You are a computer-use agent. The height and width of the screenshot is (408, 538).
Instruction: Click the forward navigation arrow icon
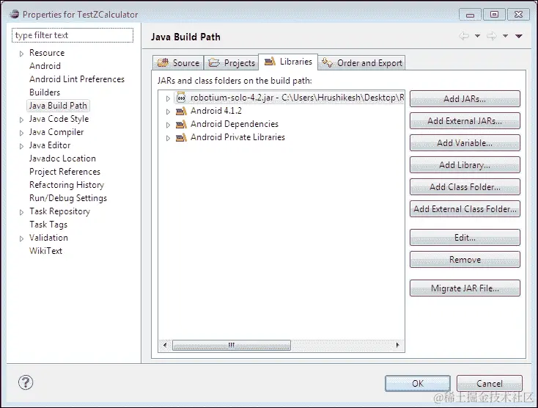(x=492, y=36)
